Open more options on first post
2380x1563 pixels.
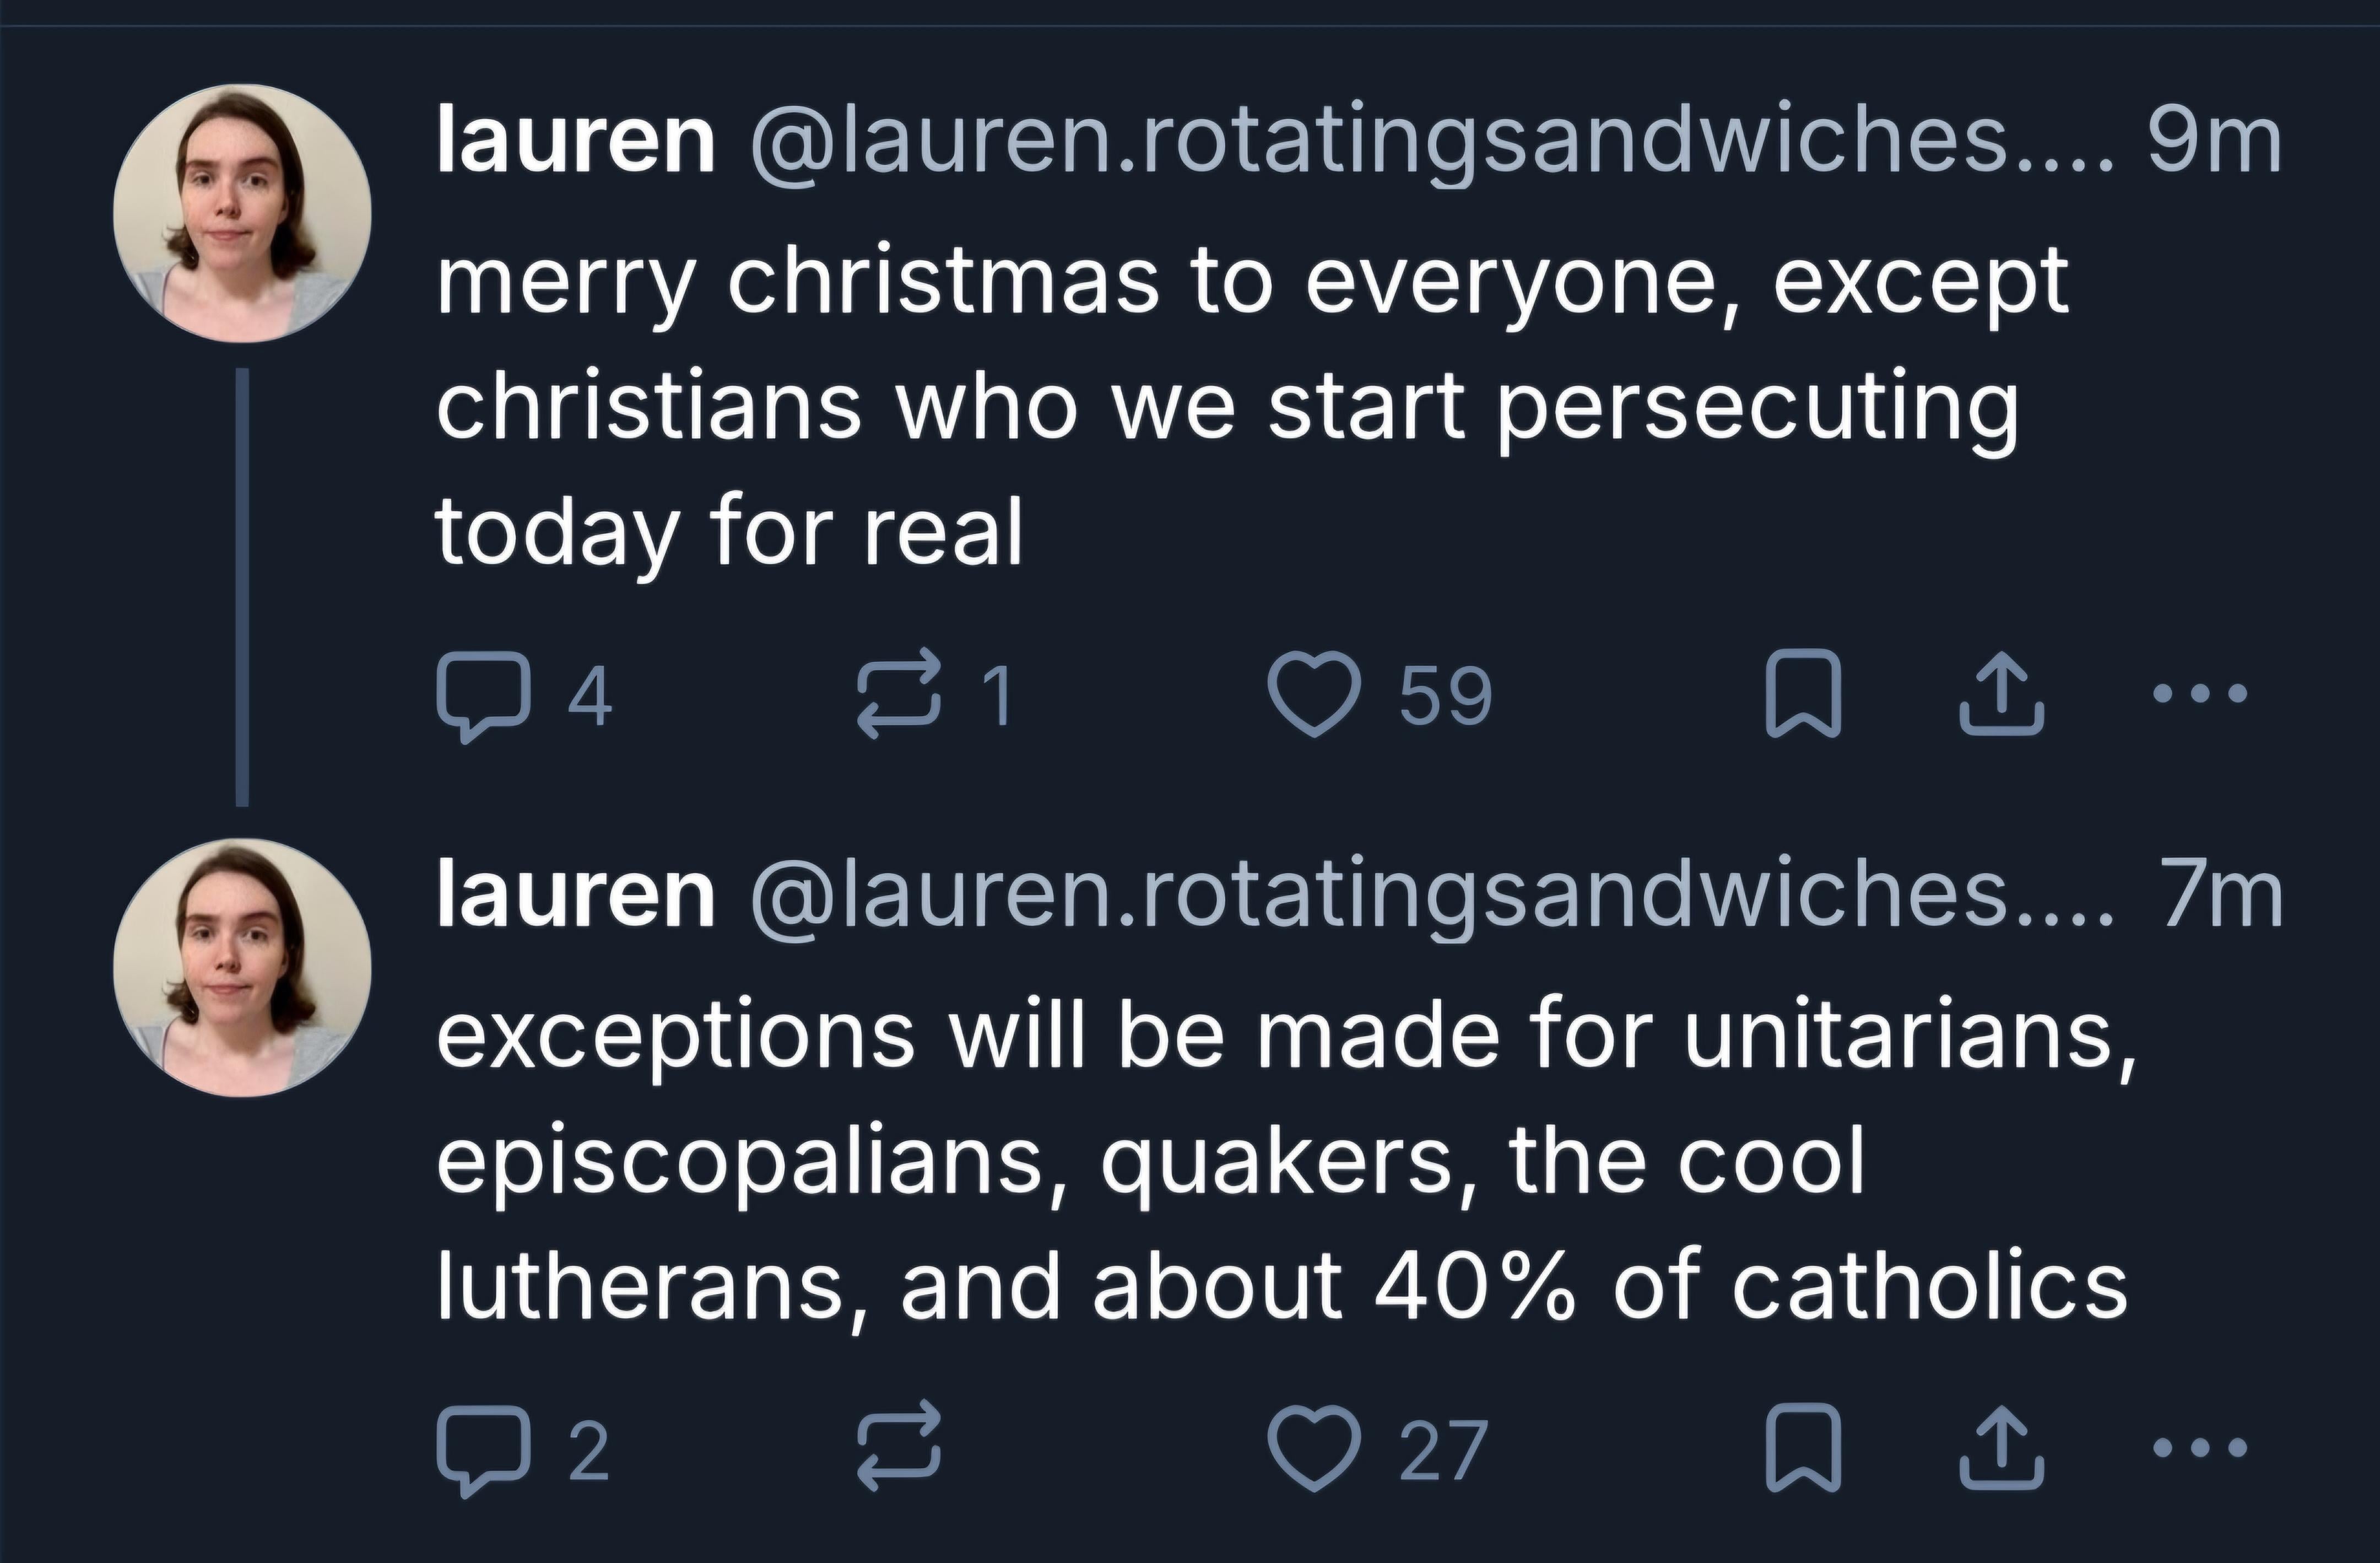click(x=2199, y=692)
